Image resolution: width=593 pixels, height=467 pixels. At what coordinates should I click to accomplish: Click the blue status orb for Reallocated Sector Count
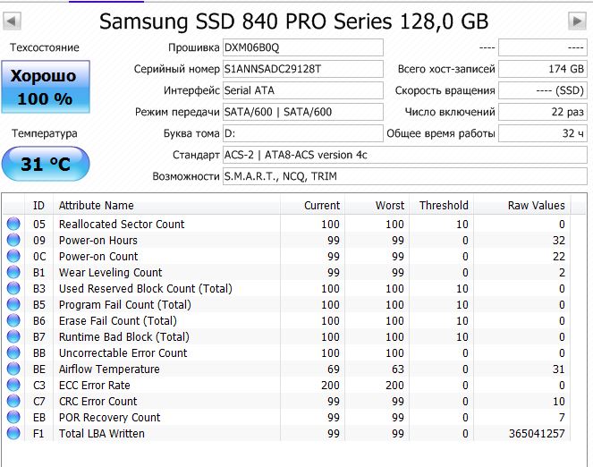tap(13, 225)
